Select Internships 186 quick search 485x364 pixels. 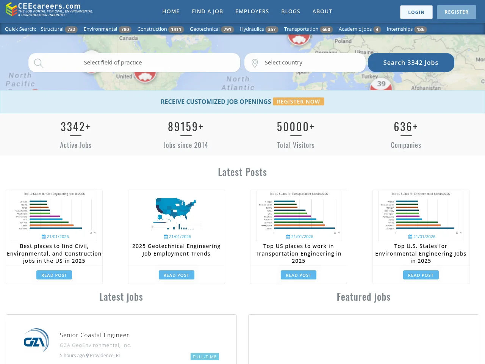(x=407, y=29)
